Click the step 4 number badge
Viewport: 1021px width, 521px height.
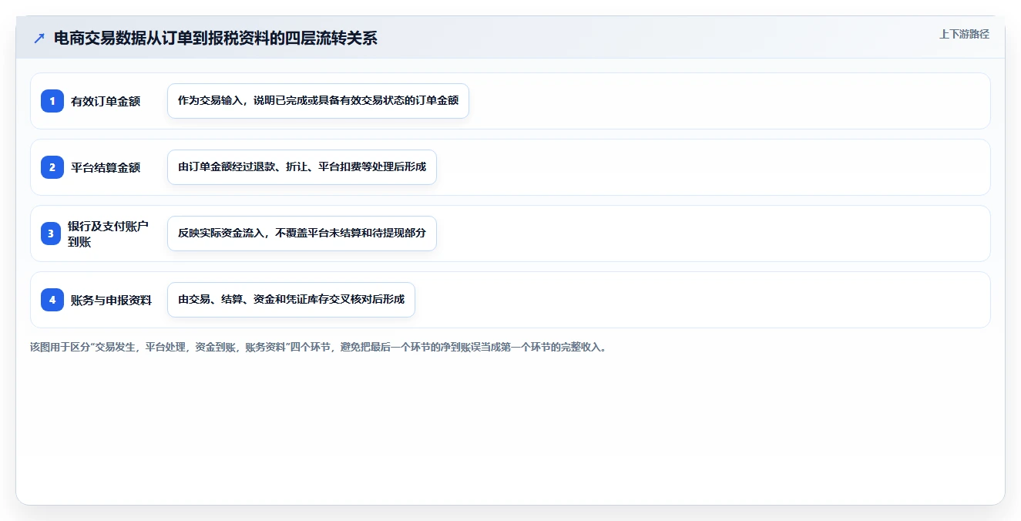(x=52, y=300)
